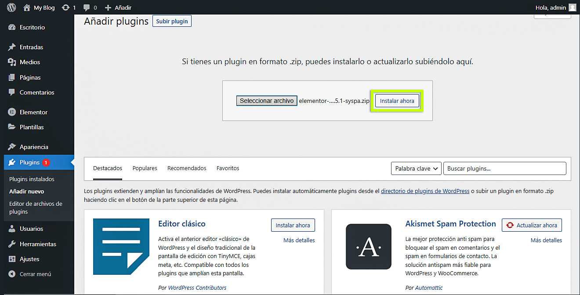Open Escritorio dashboard in sidebar

32,27
